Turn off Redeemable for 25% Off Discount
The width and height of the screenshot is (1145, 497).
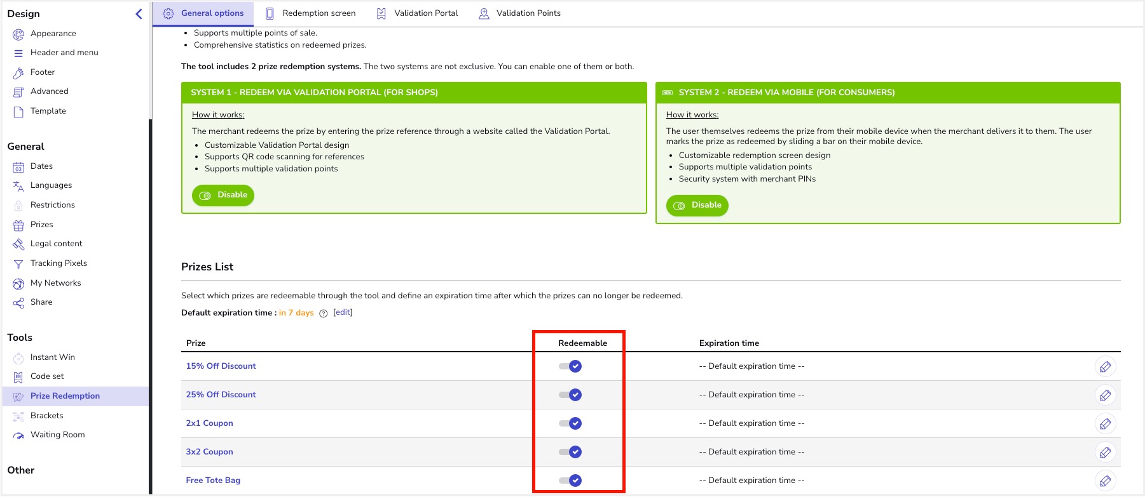570,395
